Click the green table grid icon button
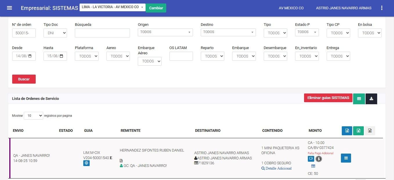The height and width of the screenshot is (180, 394). pos(359,99)
